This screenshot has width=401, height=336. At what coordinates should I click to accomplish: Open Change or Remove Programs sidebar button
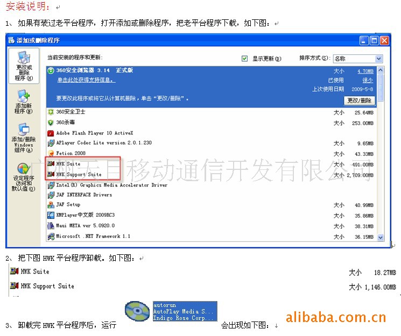tap(24, 66)
